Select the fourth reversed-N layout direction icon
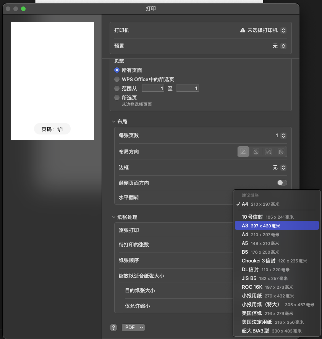 (281, 152)
